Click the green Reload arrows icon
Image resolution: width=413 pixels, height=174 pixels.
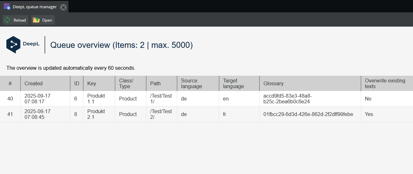coord(8,20)
